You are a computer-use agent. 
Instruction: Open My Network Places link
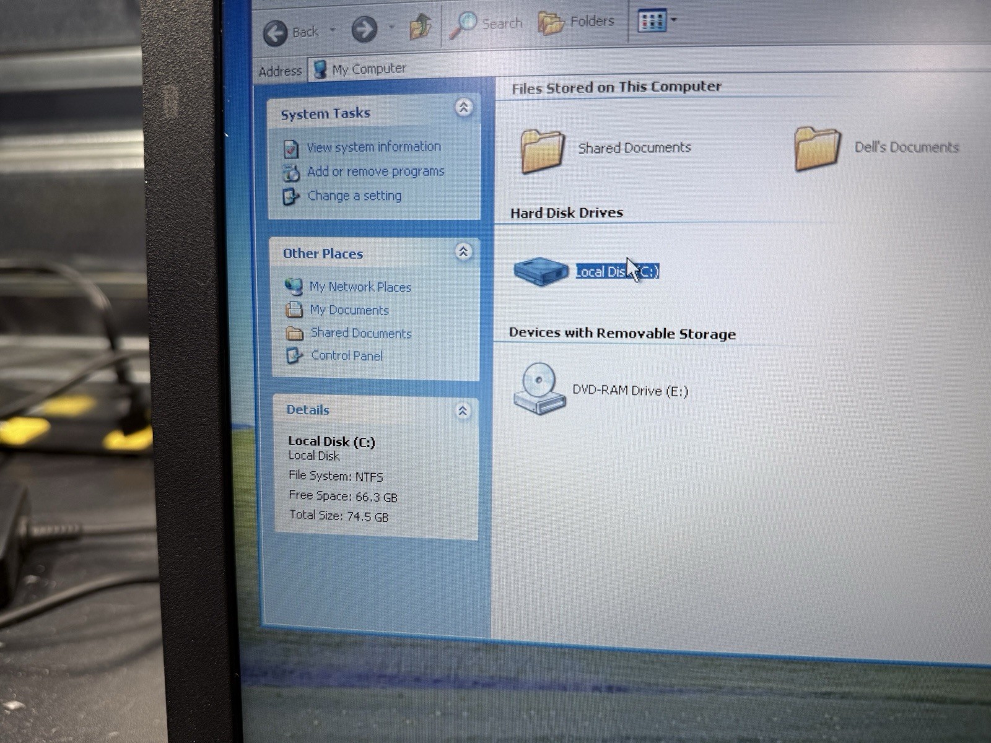click(360, 287)
